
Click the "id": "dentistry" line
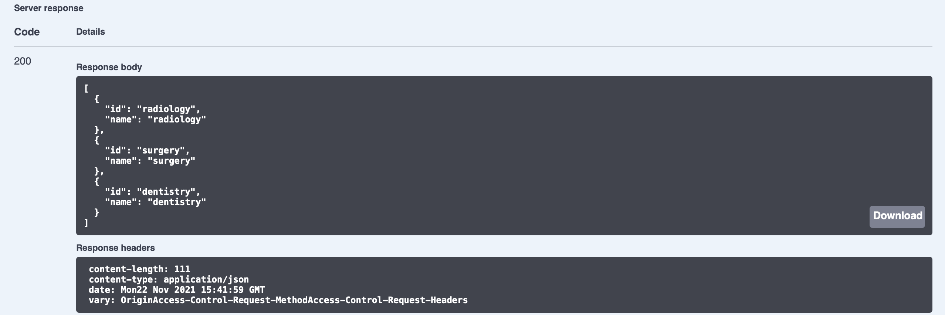tap(152, 192)
